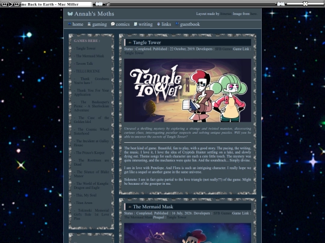Open Tokimeki Memorial Girl's Side entry

coord(91,214)
